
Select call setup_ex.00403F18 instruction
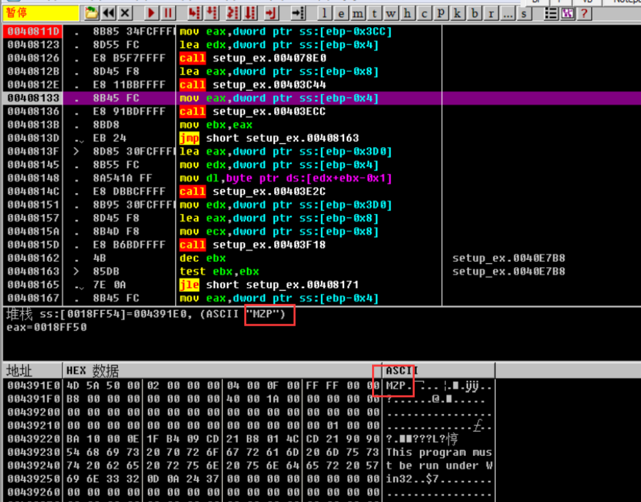pos(253,245)
